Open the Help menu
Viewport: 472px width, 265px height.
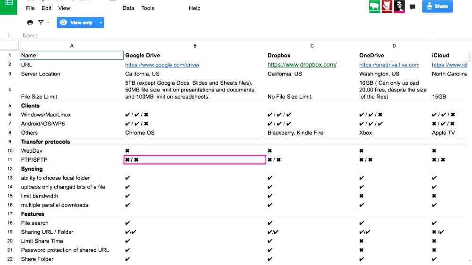point(194,8)
